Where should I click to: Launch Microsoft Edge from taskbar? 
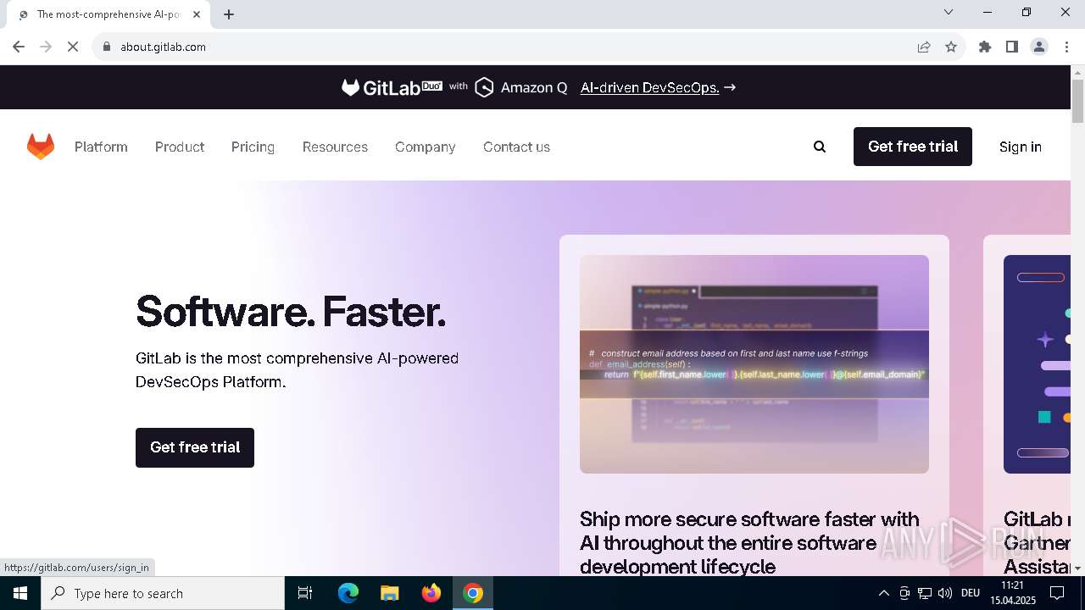click(x=348, y=593)
